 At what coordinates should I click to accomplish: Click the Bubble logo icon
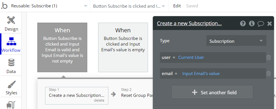click(x=4, y=6)
